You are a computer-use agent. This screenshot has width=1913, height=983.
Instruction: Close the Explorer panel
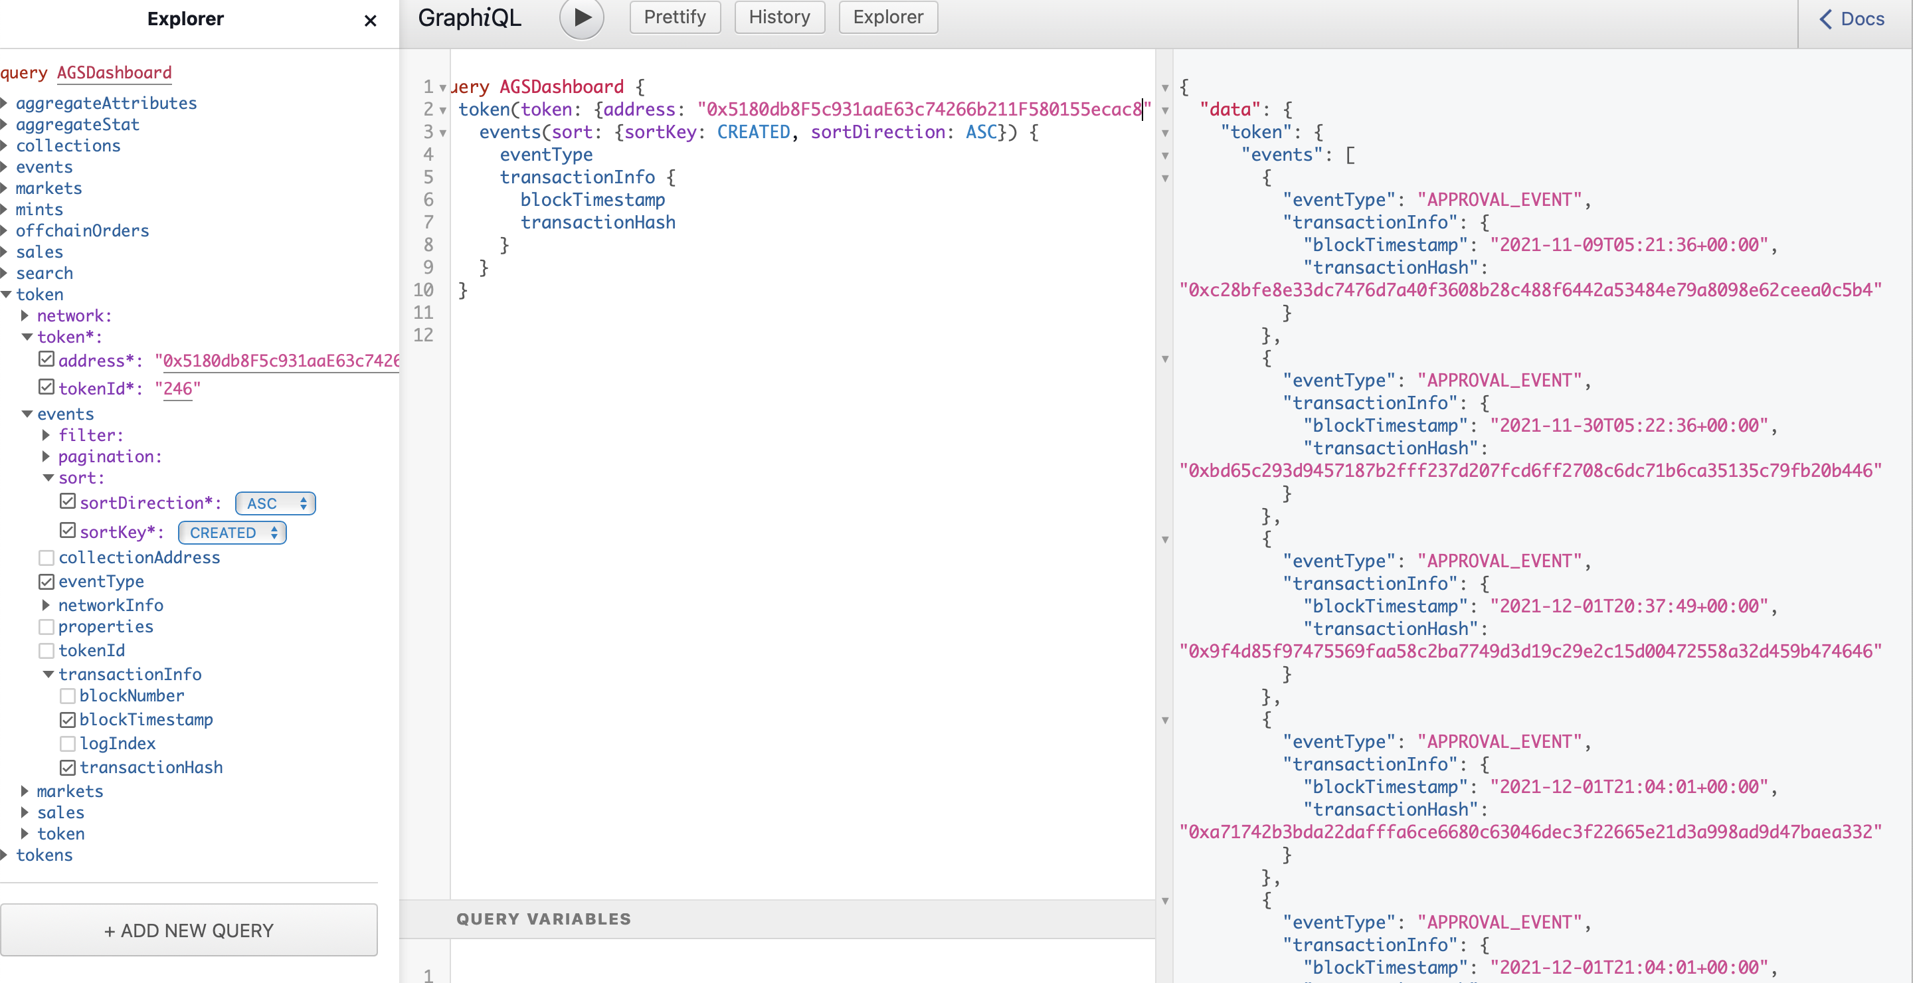[370, 21]
